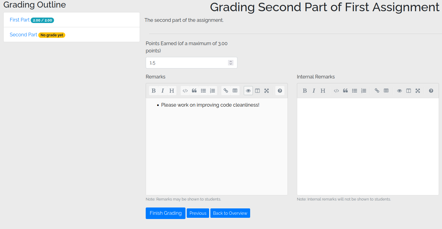The width and height of the screenshot is (442, 229).
Task: Add numbered list in Remarks editor
Action: pyautogui.click(x=212, y=91)
